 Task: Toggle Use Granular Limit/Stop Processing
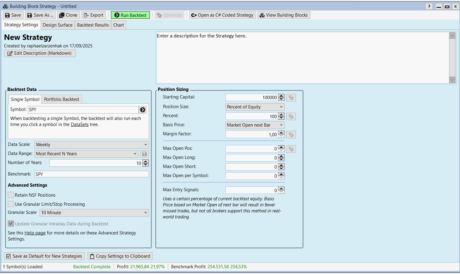[x=11, y=204]
